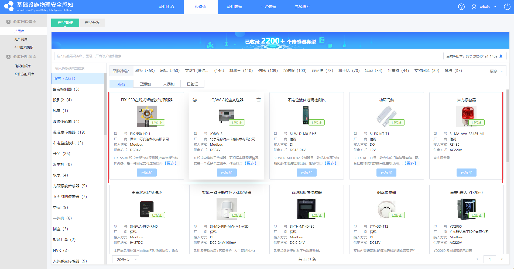Click the power logout icon
This screenshot has width=514, height=269.
(507, 7)
